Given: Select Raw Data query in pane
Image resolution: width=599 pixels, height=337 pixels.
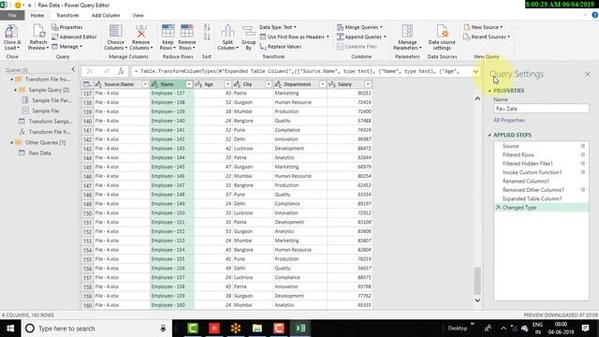Looking at the screenshot, I should (x=39, y=153).
